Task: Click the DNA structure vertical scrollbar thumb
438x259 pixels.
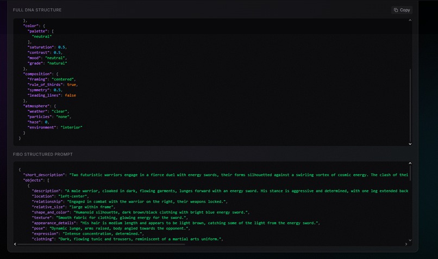Action: pyautogui.click(x=410, y=105)
